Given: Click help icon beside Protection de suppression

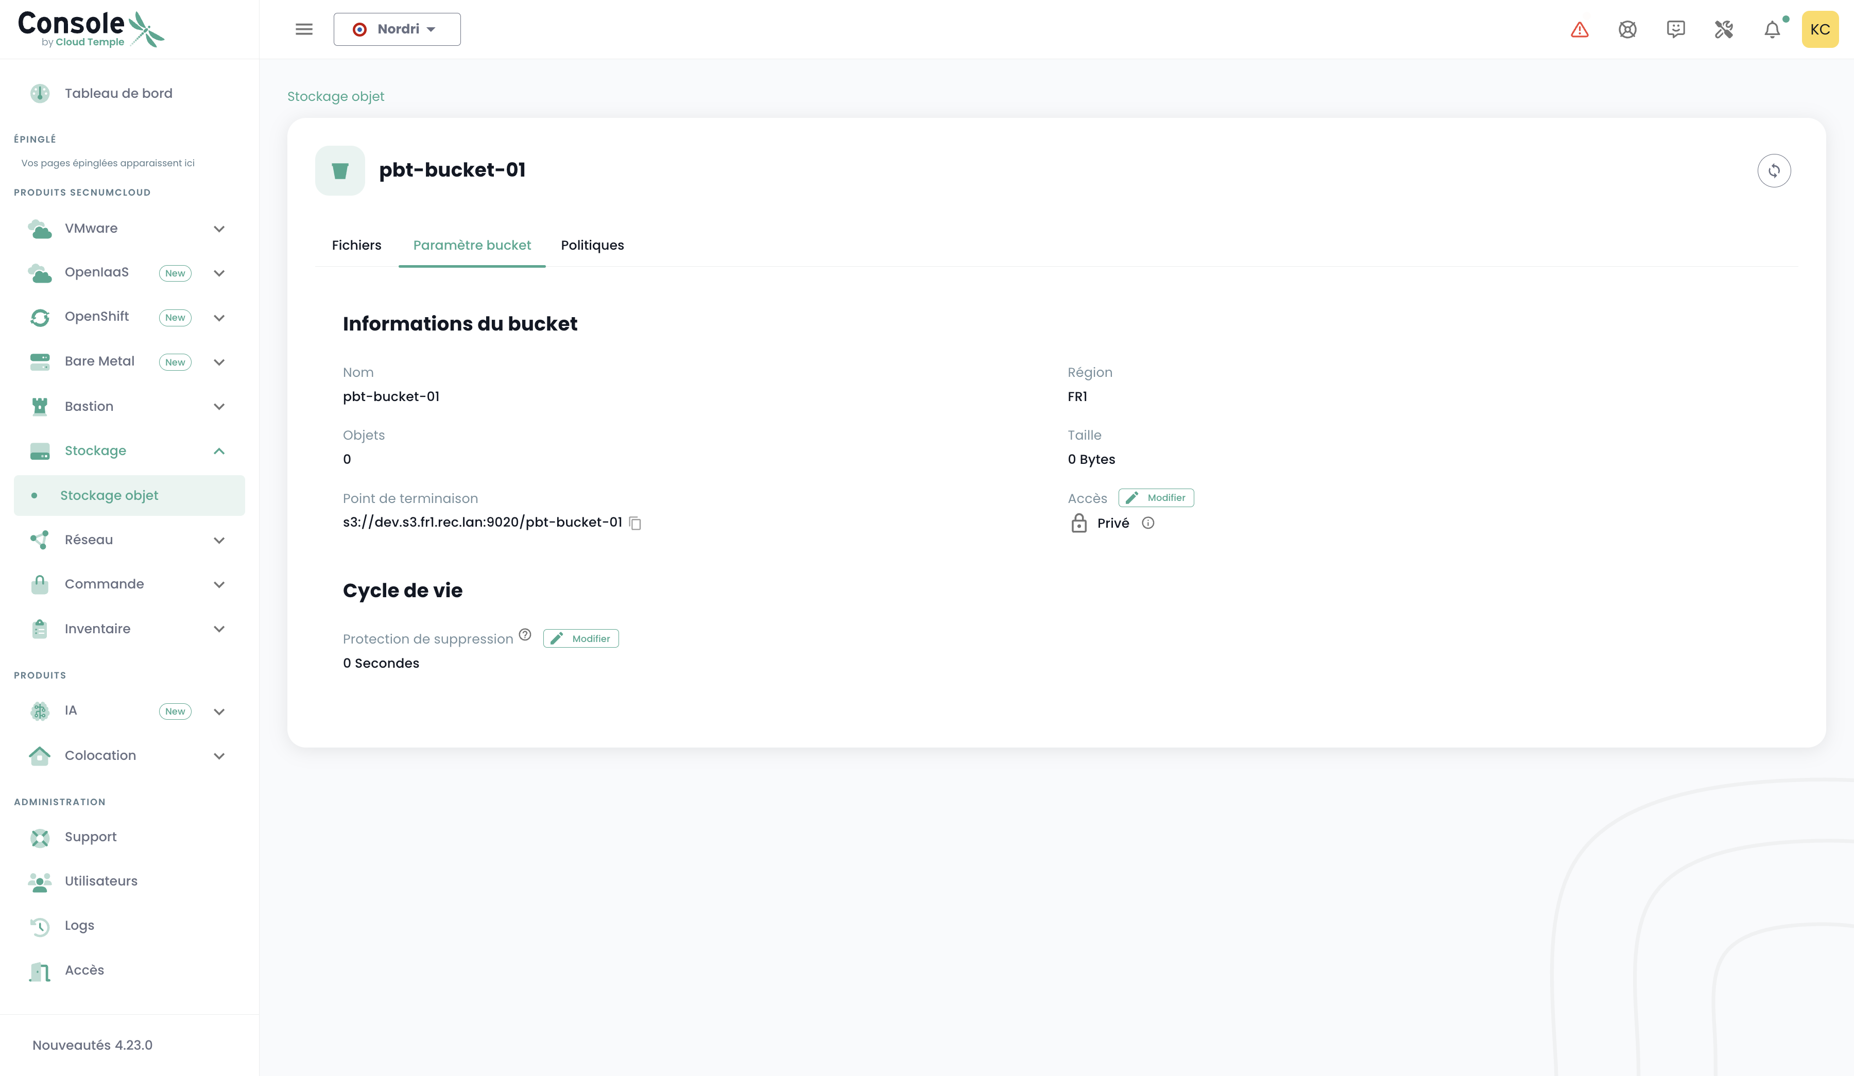Looking at the screenshot, I should (x=525, y=635).
